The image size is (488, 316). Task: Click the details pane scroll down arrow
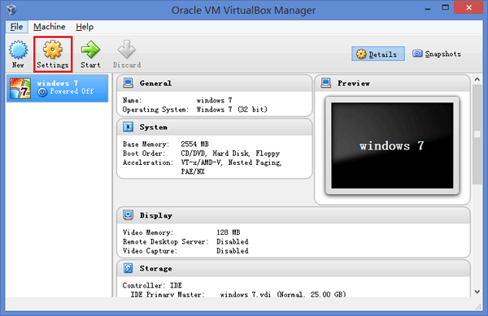tap(477, 292)
